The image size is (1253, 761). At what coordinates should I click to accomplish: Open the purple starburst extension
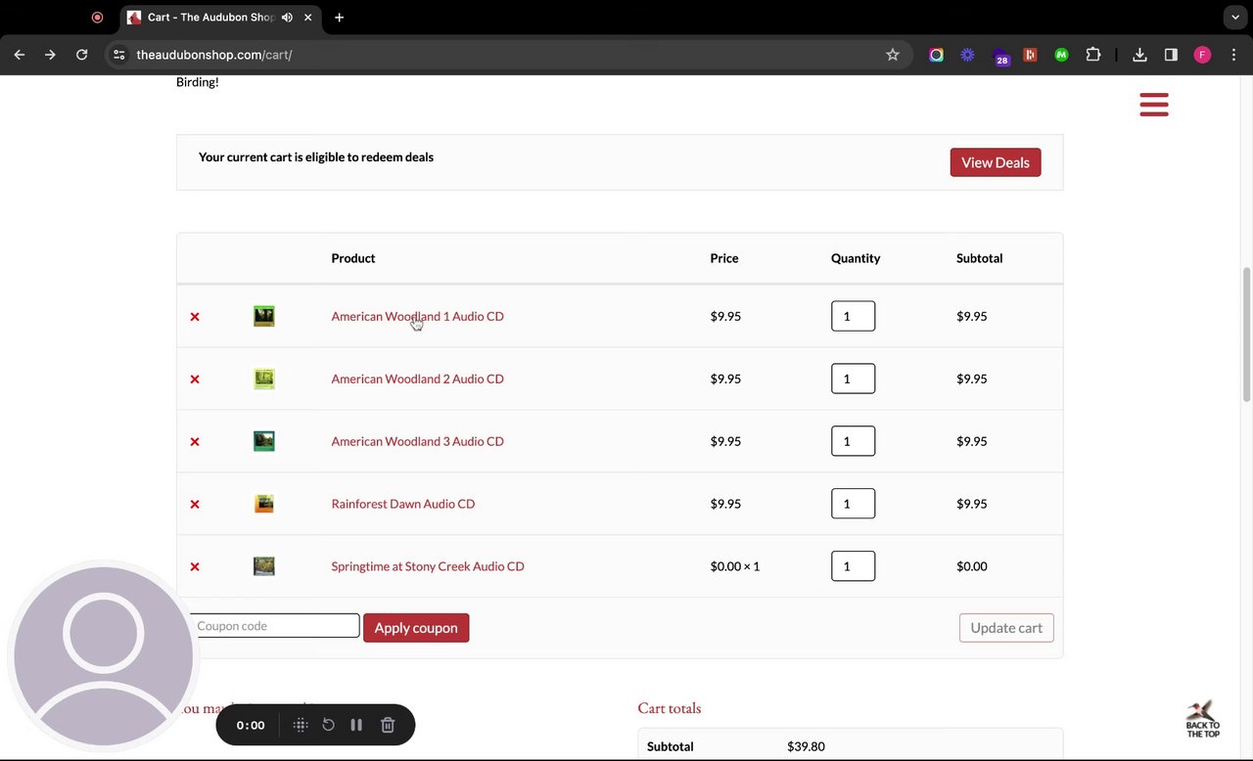[967, 55]
